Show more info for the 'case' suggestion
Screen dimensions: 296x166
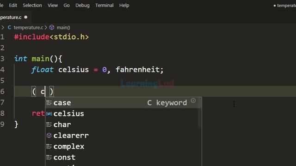click(193, 101)
